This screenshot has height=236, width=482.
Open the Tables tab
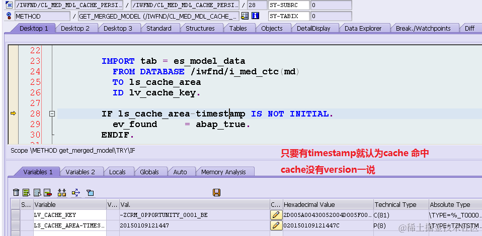238,28
